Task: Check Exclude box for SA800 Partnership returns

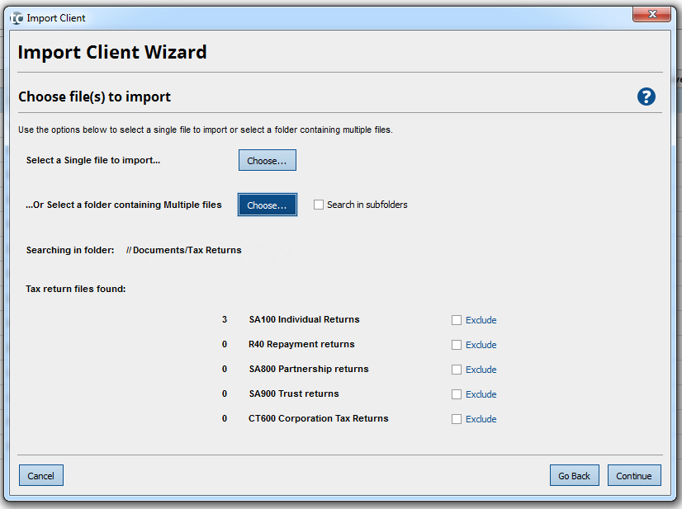Action: click(457, 370)
